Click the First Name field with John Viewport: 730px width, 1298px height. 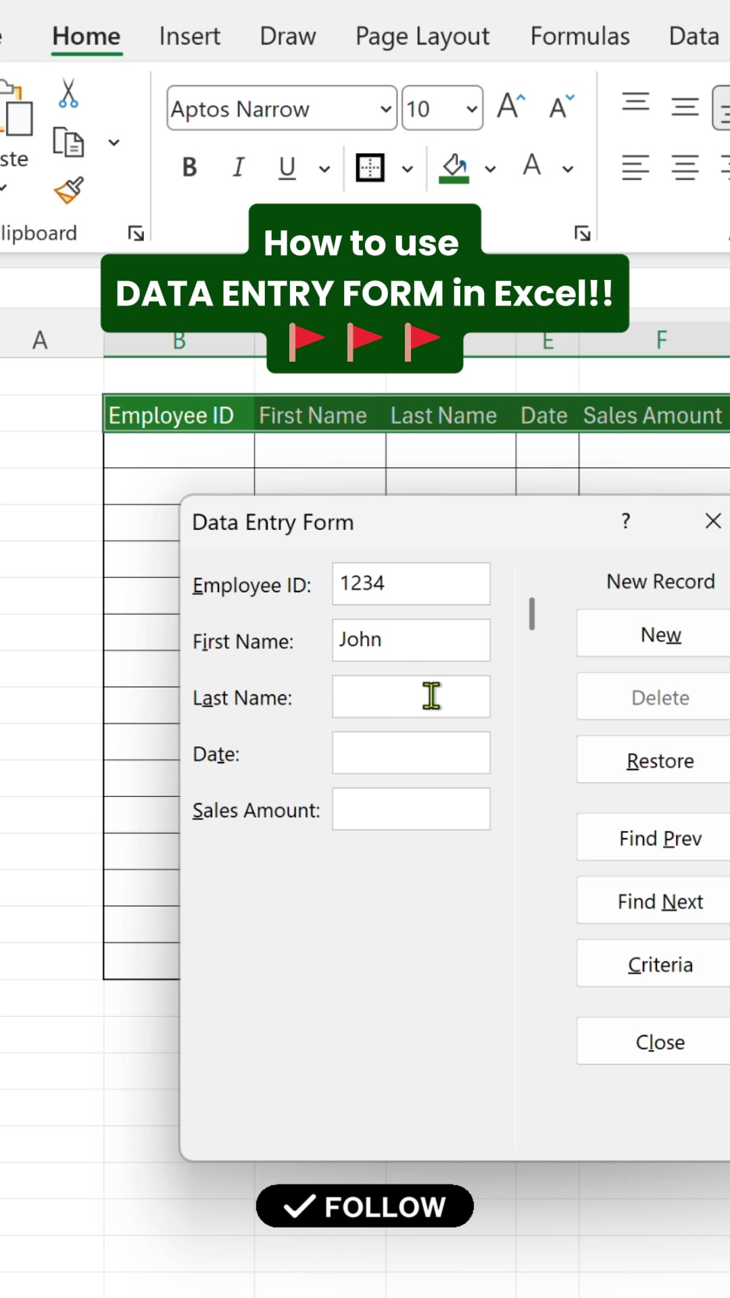click(x=411, y=640)
